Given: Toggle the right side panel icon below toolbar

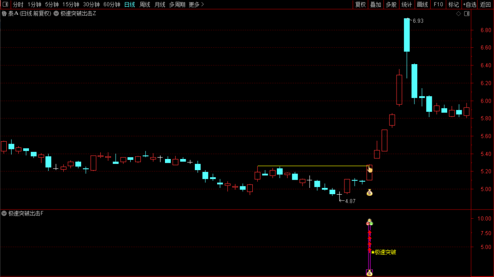Looking at the screenshot, I should click(467, 13).
